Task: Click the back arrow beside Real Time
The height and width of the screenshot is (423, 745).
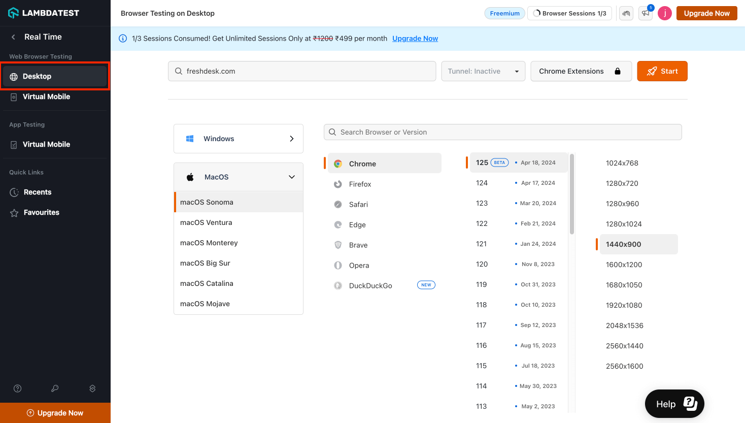Action: (14, 37)
